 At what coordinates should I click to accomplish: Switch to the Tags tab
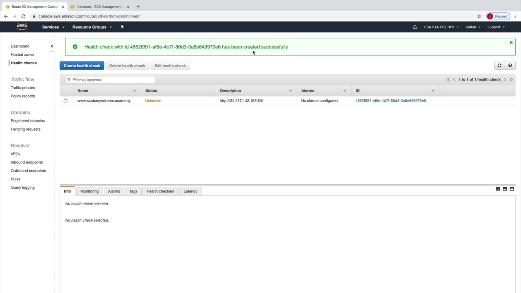134,191
